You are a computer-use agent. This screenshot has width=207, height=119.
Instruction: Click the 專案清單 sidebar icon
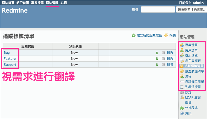point(182,45)
